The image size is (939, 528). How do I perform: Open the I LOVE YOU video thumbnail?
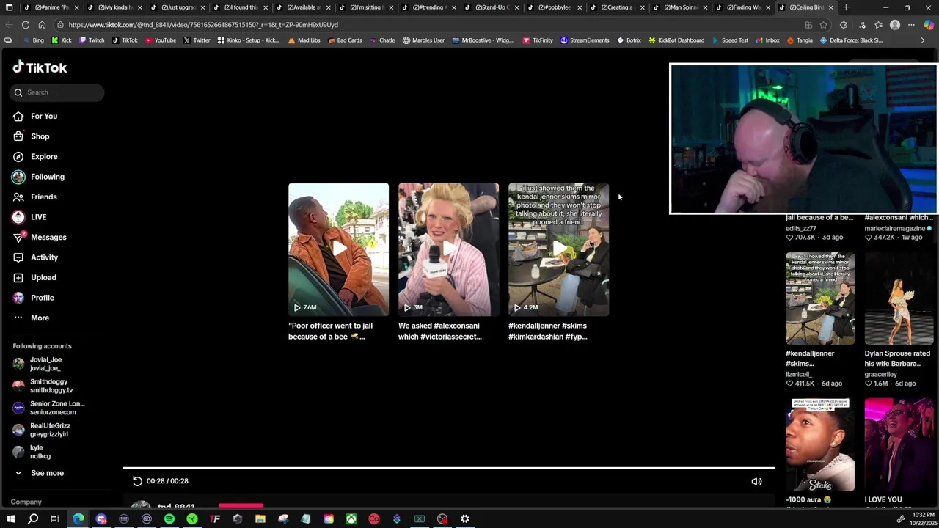click(x=899, y=444)
